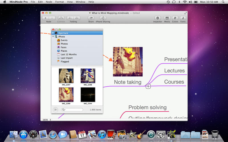Toggle the Media browser
Screen dimensions: 228x142
[167, 18]
